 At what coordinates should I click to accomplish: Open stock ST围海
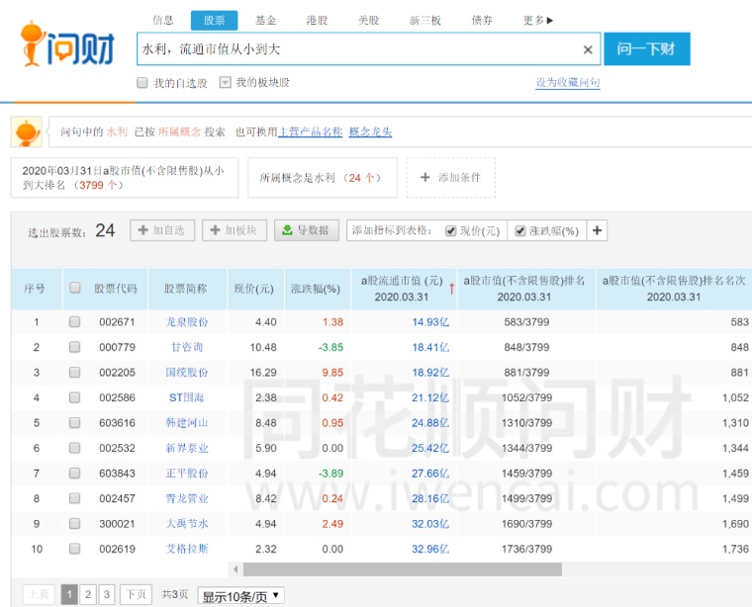point(187,397)
